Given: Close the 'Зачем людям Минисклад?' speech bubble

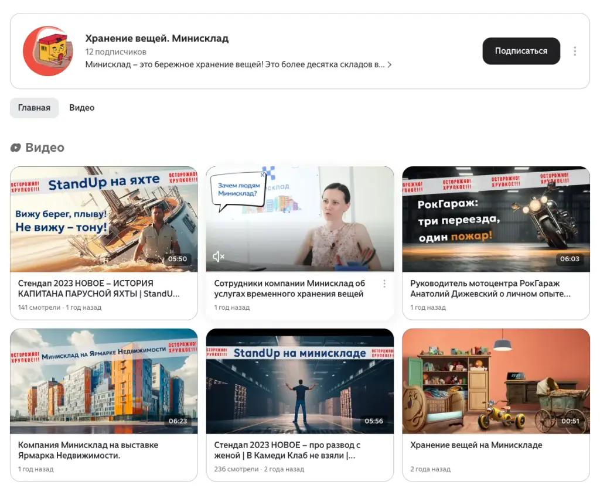Looking at the screenshot, I should pos(262,175).
